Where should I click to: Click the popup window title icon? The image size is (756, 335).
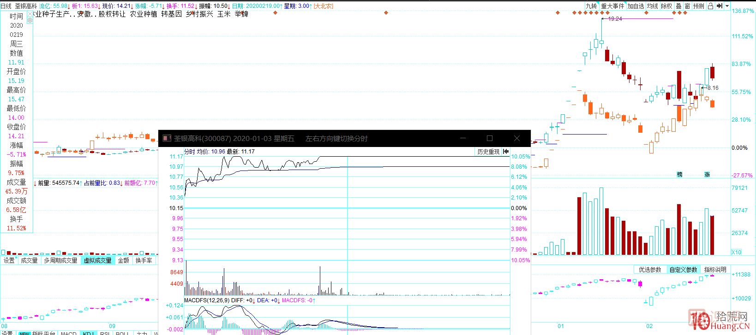167,138
